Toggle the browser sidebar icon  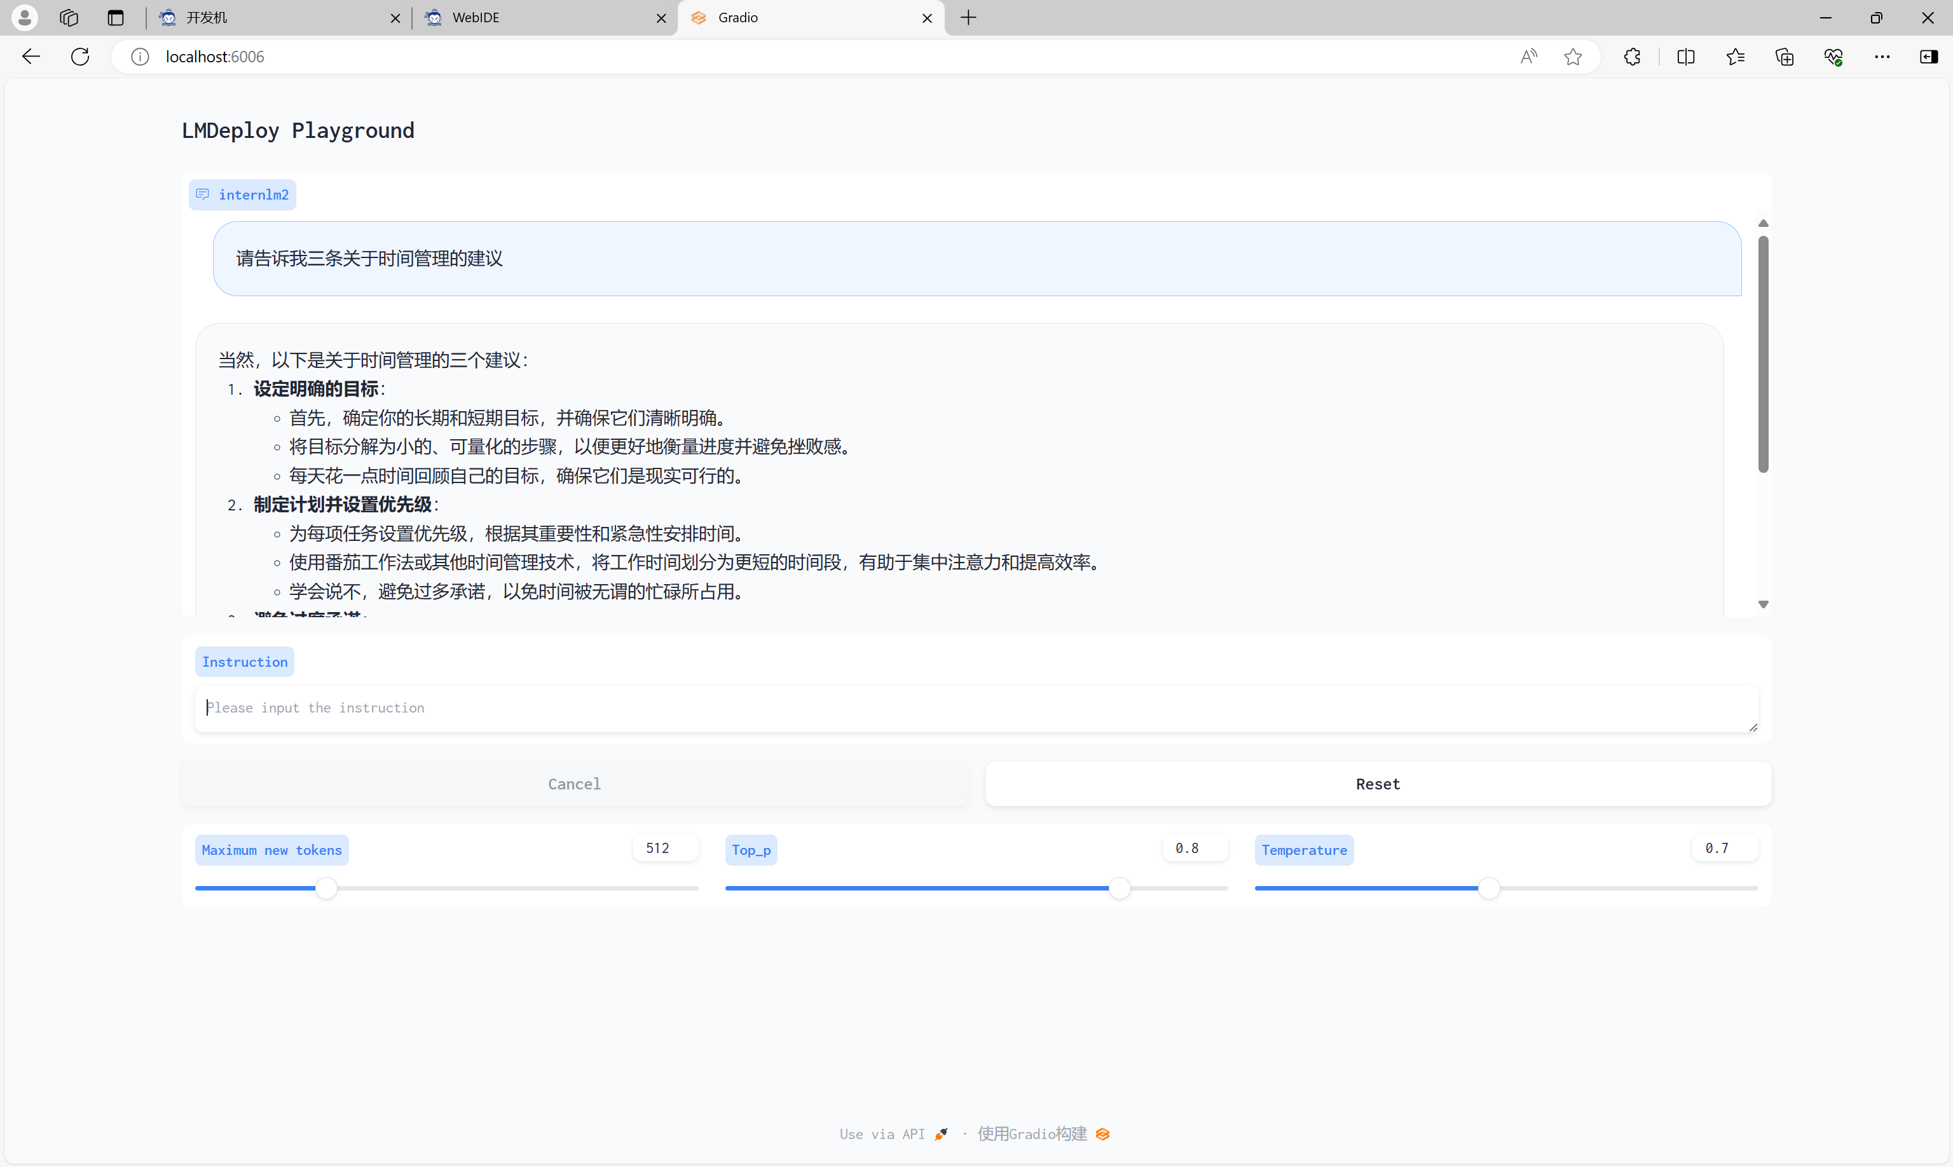[1929, 57]
